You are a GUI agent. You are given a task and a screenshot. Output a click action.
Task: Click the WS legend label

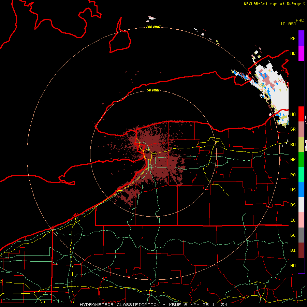293,190
